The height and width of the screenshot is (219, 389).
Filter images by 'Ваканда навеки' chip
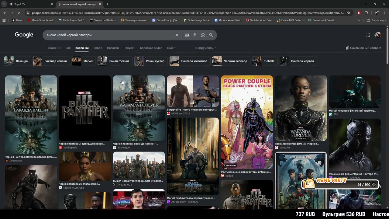[x=51, y=61]
